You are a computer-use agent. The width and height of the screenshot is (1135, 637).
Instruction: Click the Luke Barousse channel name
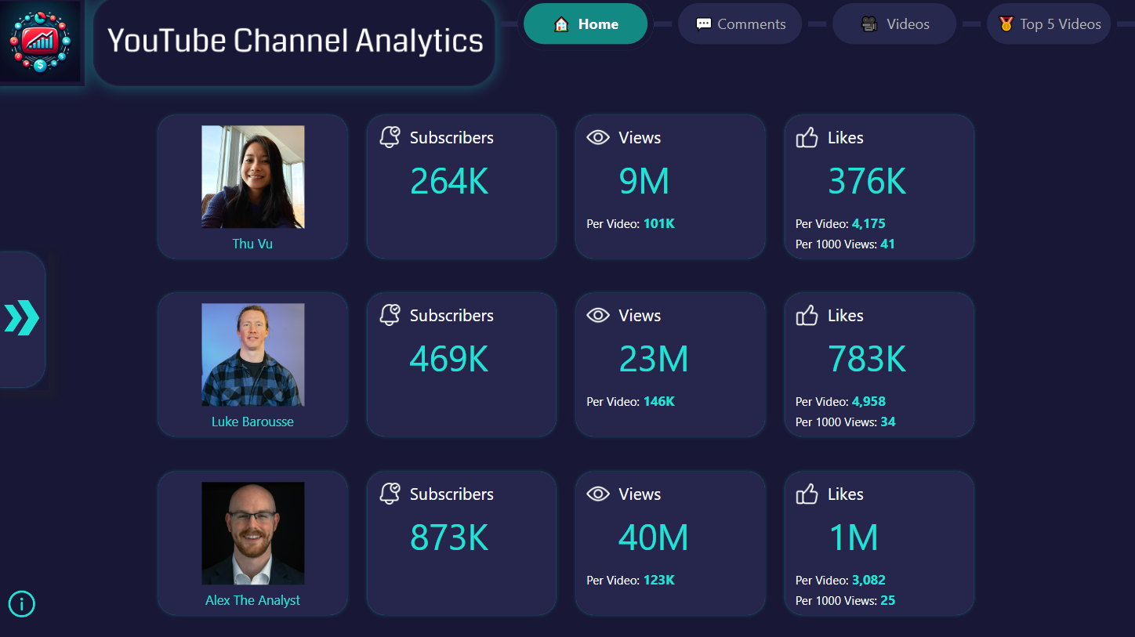tap(252, 422)
